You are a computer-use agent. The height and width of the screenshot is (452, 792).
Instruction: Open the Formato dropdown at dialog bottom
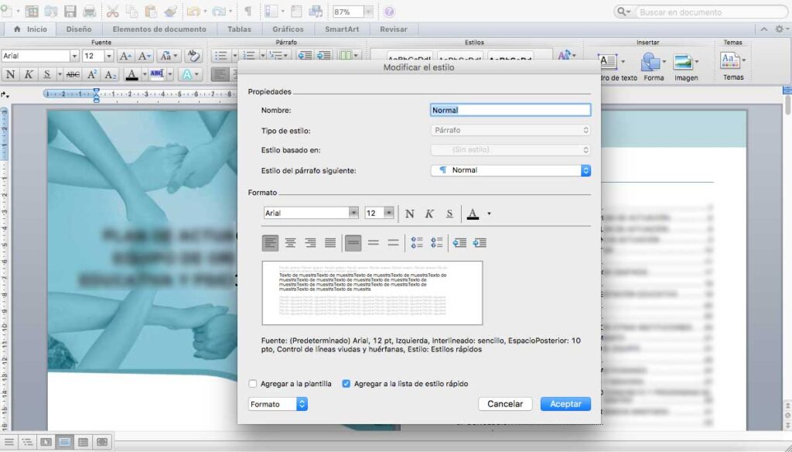pos(302,404)
